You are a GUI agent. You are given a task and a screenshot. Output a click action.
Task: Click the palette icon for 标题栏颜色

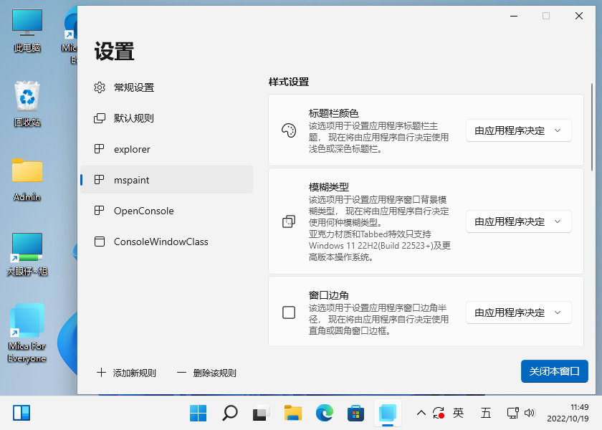(288, 130)
